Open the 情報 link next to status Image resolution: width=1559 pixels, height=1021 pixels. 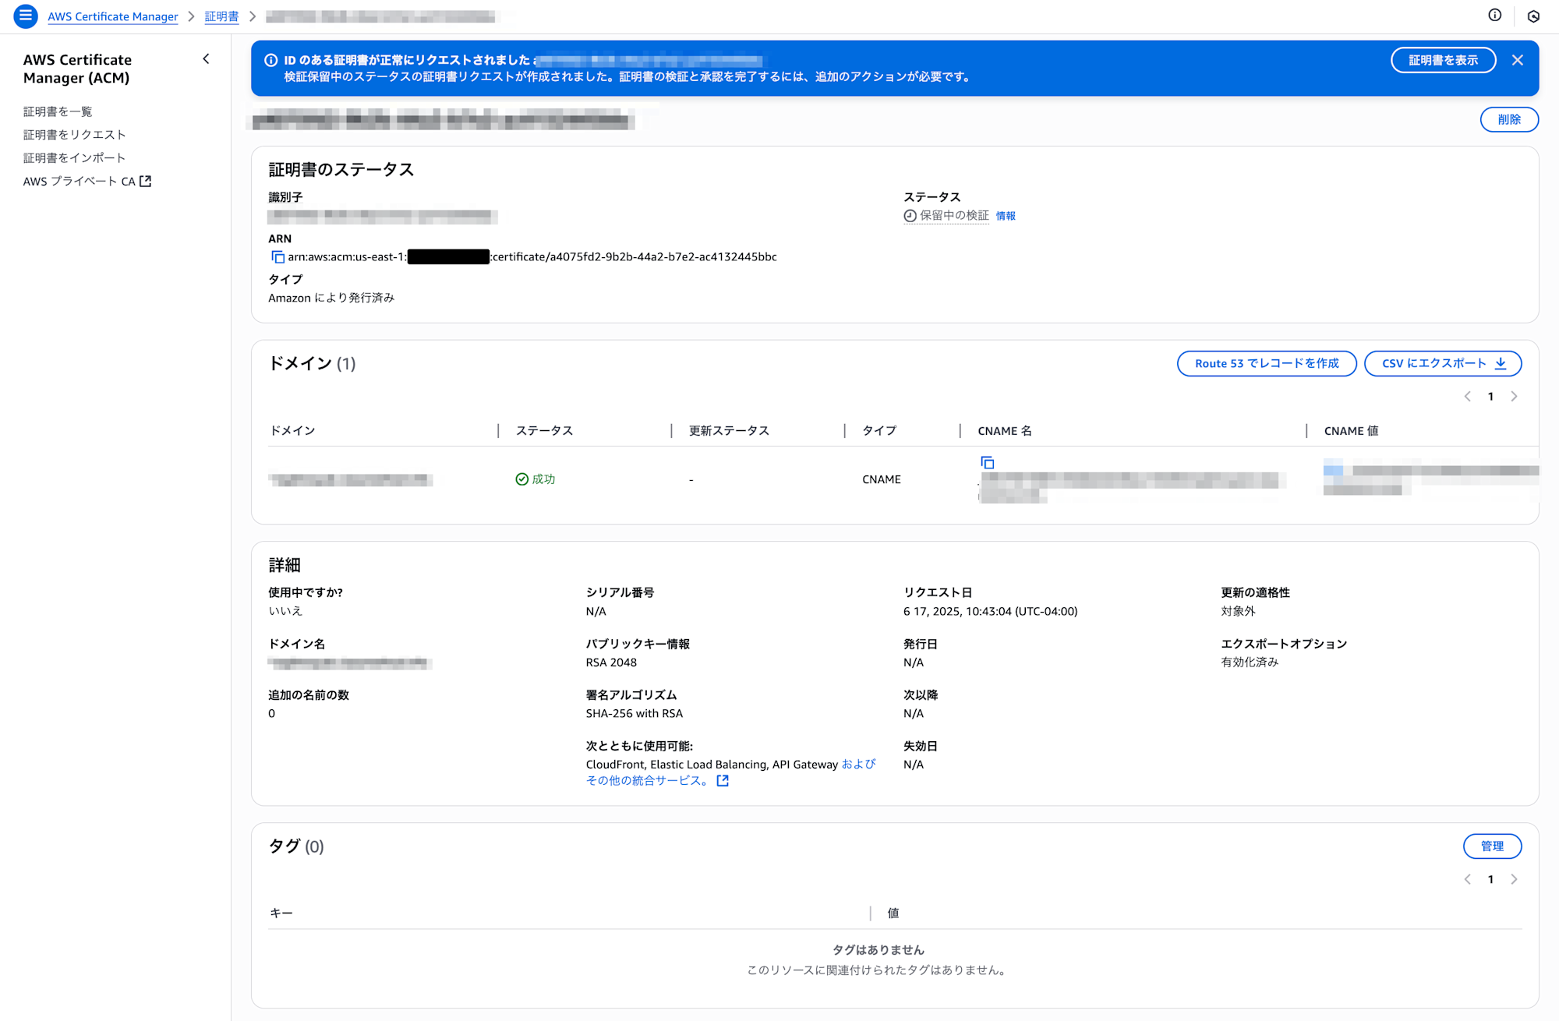[x=1006, y=216]
